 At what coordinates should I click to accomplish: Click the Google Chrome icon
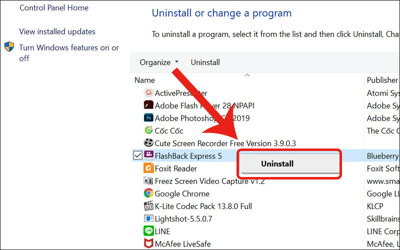148,193
